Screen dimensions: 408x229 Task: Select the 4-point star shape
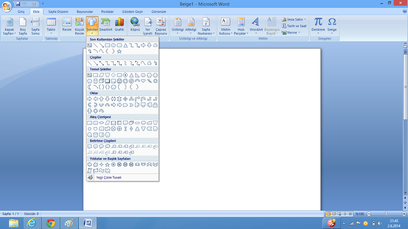(x=102, y=165)
